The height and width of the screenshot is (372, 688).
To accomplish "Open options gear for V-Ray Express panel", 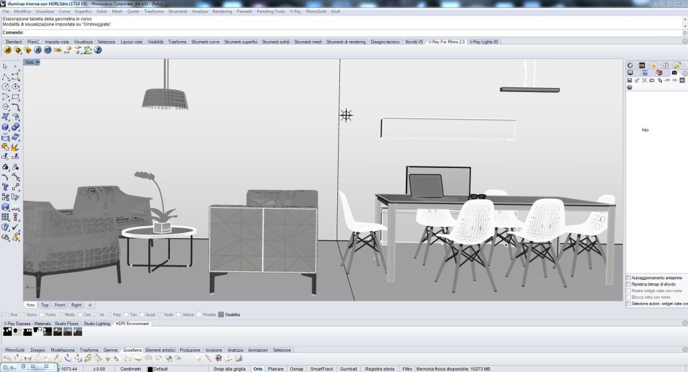I will click(685, 323).
